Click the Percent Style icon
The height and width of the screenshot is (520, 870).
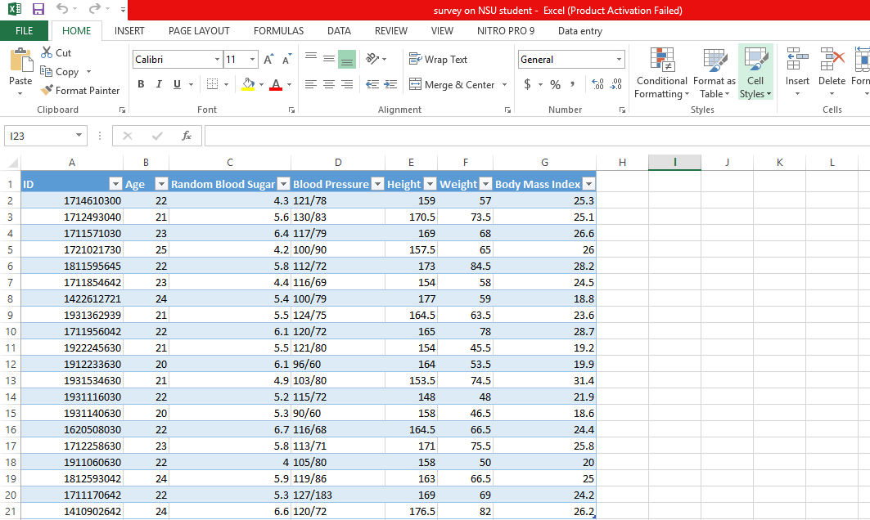[555, 84]
